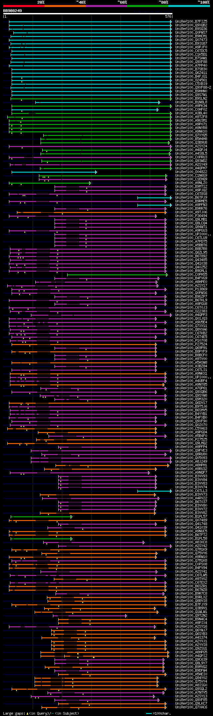Click the cyan =100char. scale bar

(x=149, y=713)
